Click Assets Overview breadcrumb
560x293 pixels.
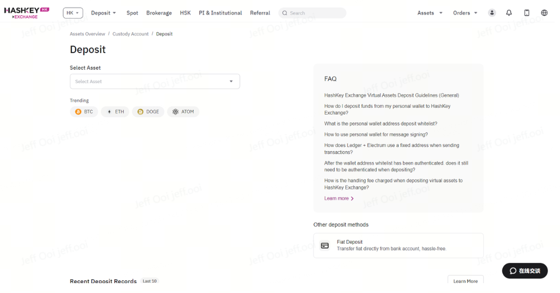[87, 34]
